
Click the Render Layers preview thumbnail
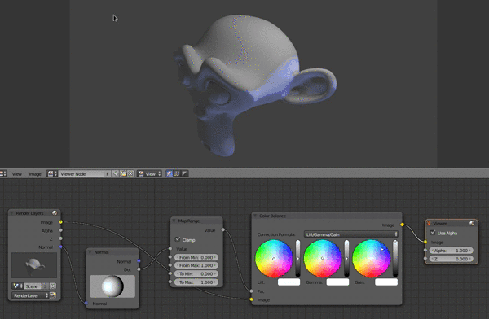pyautogui.click(x=34, y=265)
